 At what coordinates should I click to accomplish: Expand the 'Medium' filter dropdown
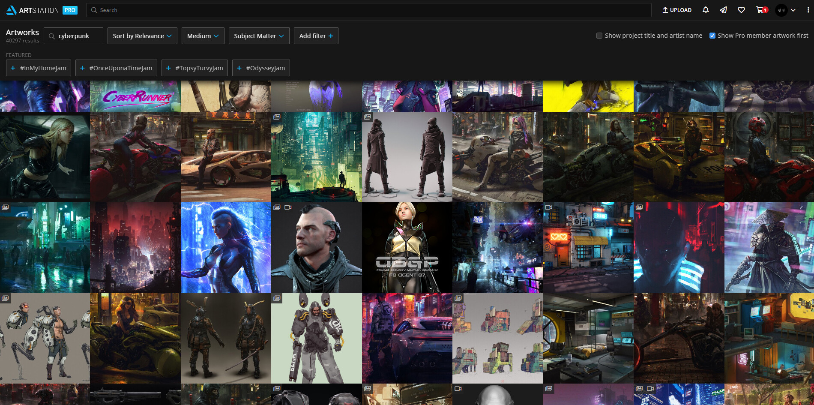point(203,36)
